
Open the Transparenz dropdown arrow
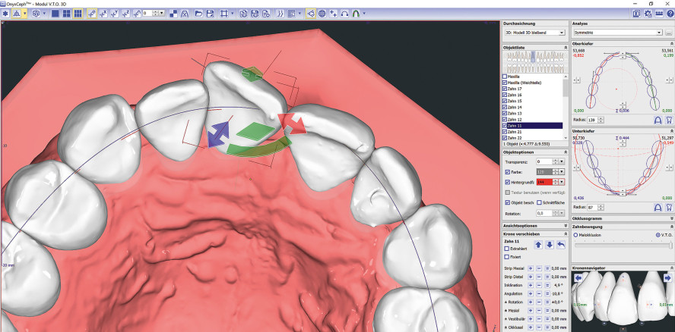pos(562,161)
